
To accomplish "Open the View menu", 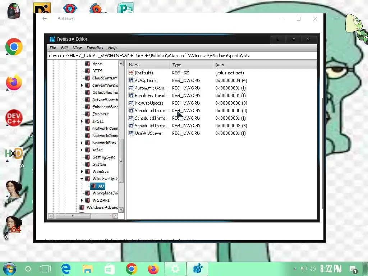I will point(77,48).
